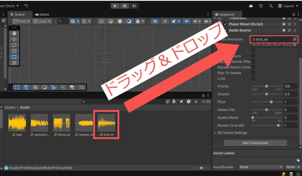The width and height of the screenshot is (302, 176).
Task: Click the Pause button
Action: [125, 6]
